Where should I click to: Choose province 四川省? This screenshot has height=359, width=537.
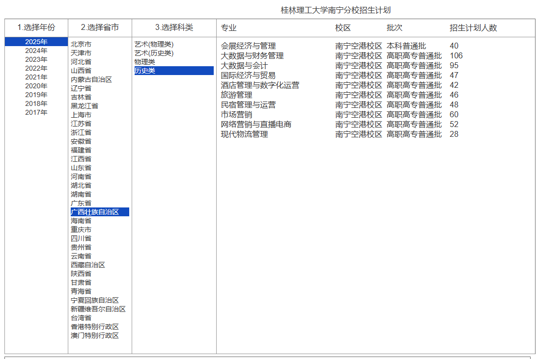tap(81, 238)
